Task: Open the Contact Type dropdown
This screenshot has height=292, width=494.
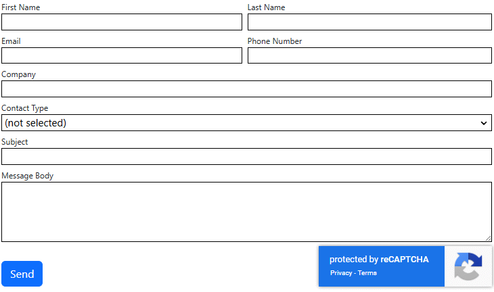Action: pyautogui.click(x=246, y=123)
